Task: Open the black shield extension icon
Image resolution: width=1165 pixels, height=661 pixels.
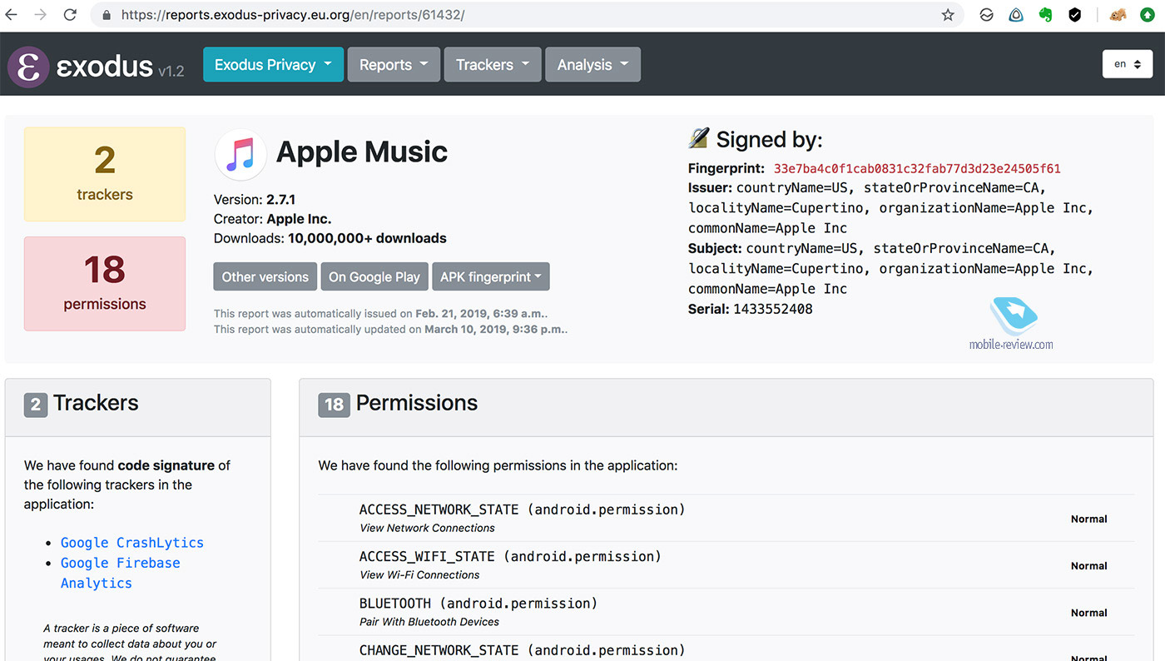Action: pyautogui.click(x=1074, y=15)
